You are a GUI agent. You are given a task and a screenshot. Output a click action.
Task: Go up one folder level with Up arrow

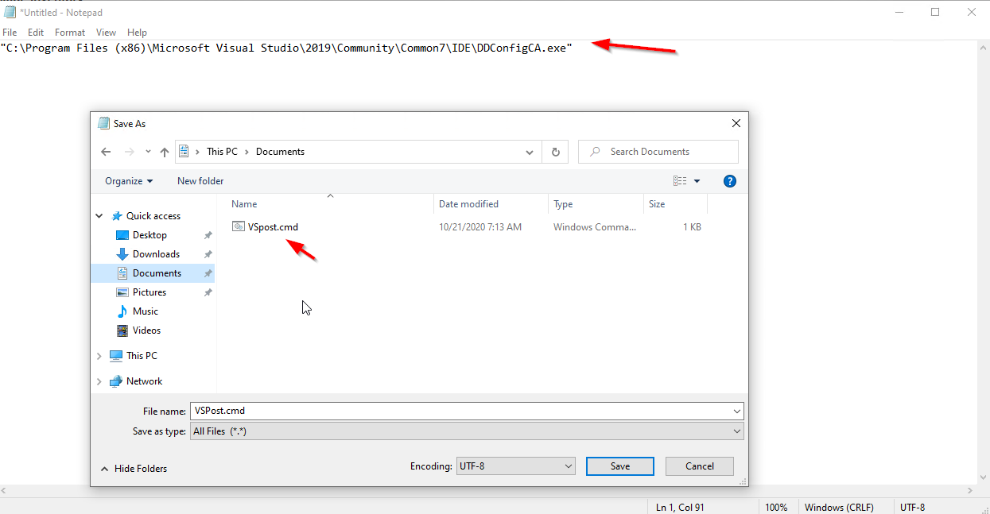(165, 152)
